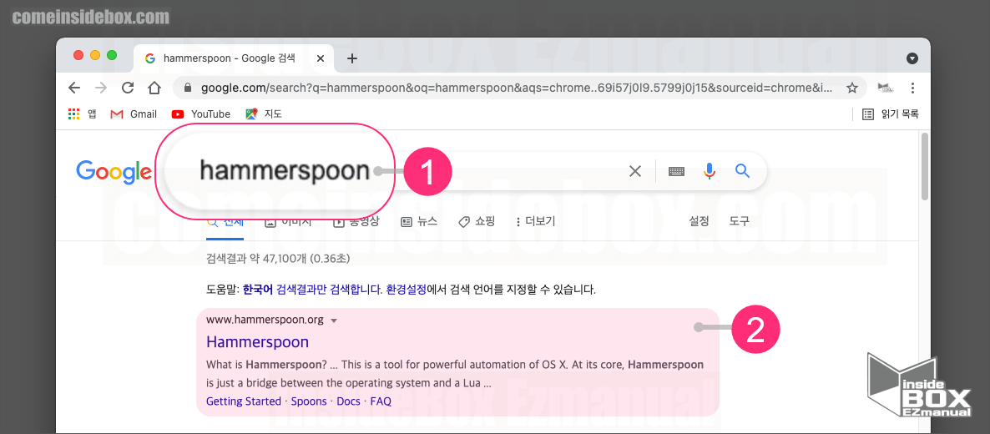Open the Chrome three-dot menu

pos(912,88)
